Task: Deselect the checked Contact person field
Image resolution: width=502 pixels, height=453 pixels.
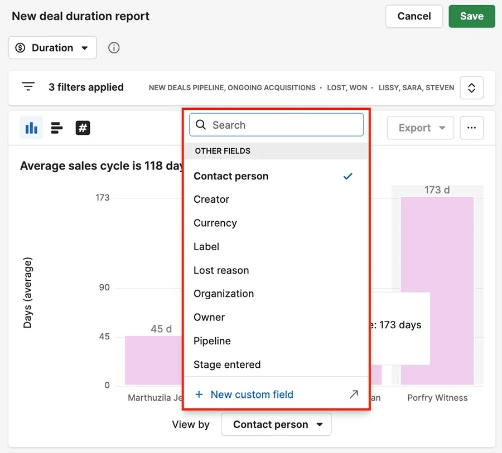Action: point(231,176)
